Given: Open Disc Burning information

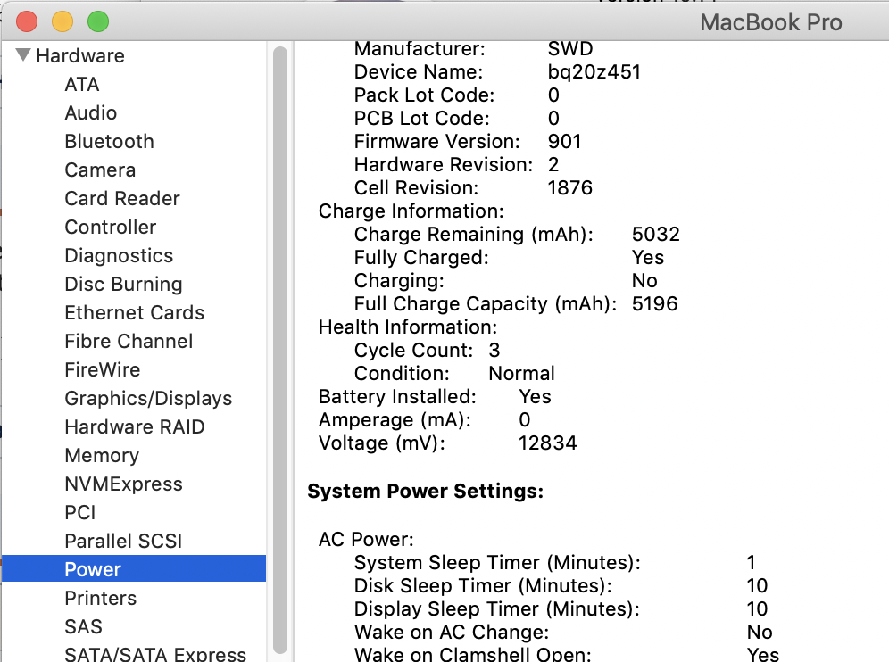Looking at the screenshot, I should (123, 285).
